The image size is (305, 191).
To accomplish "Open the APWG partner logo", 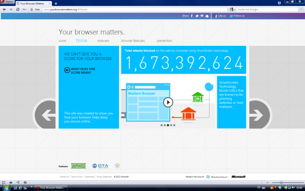I will (x=78, y=166).
